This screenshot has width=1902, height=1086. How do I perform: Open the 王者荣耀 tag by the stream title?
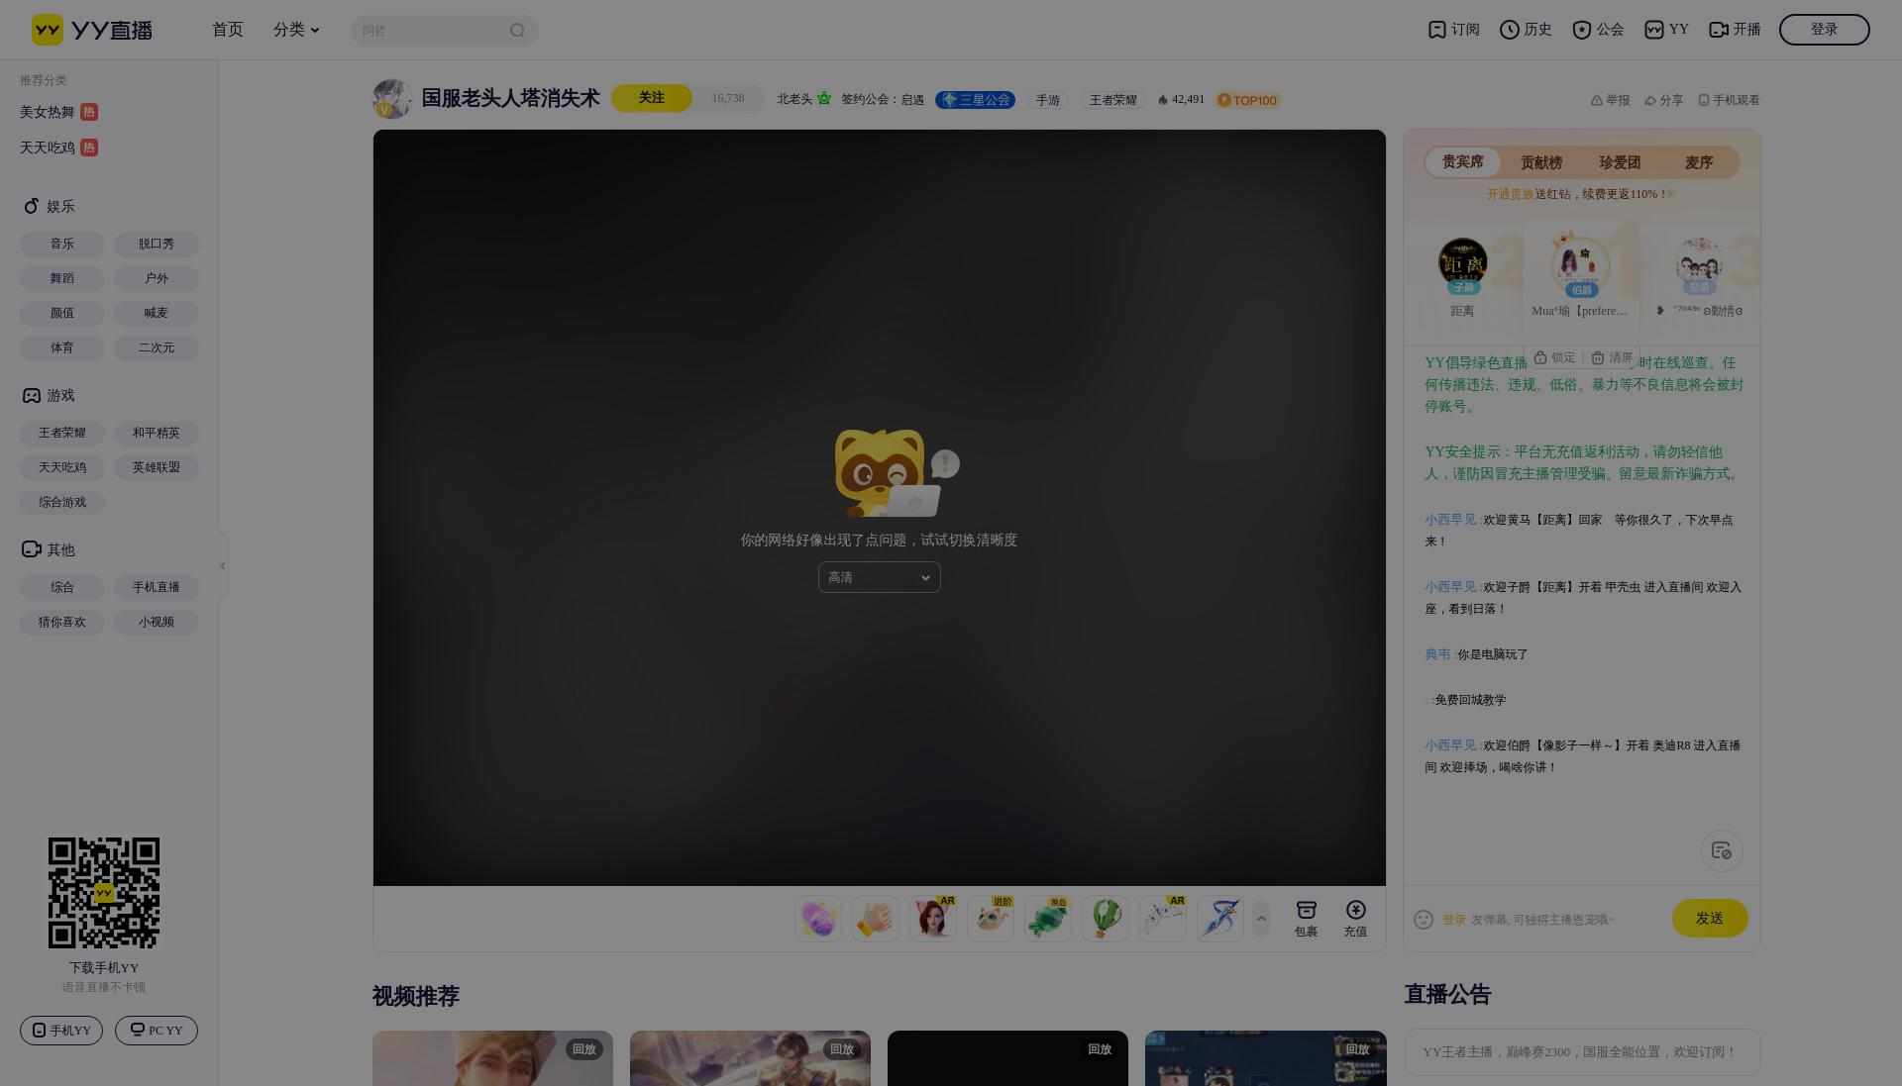pyautogui.click(x=1112, y=100)
